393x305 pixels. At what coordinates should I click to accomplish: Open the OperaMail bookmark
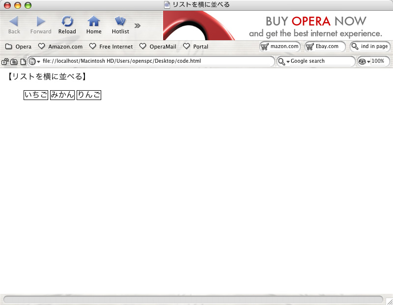pos(158,47)
